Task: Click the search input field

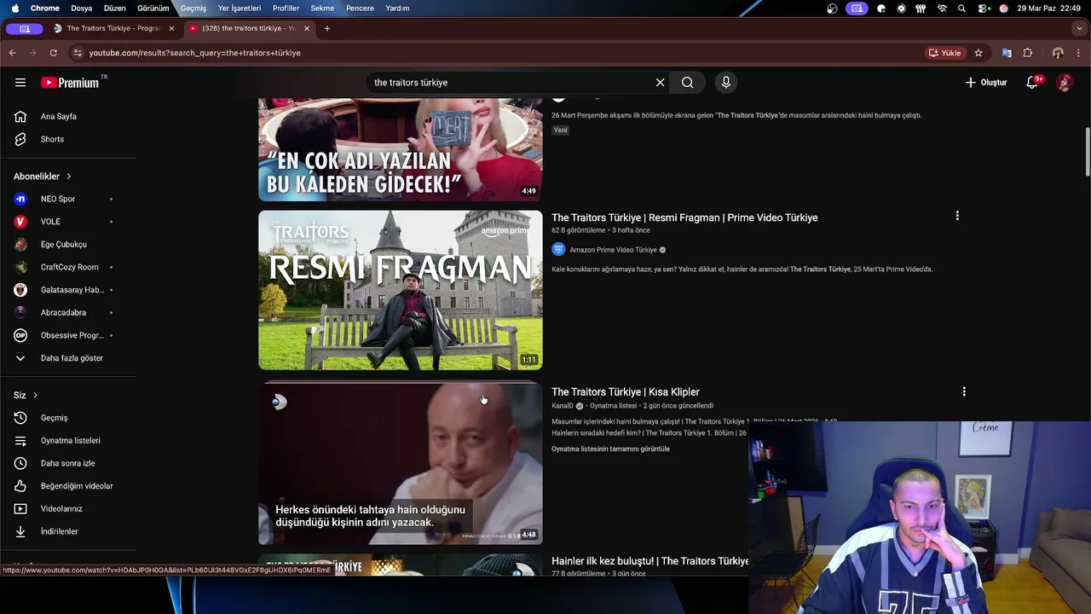Action: pos(511,83)
